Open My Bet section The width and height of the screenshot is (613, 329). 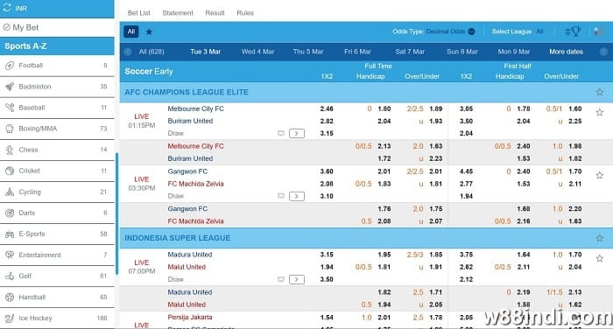tap(21, 27)
